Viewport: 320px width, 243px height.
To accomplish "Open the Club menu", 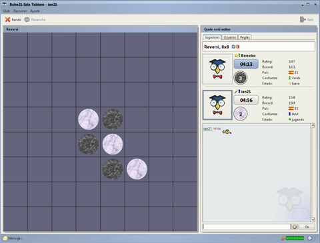I will [x=7, y=11].
